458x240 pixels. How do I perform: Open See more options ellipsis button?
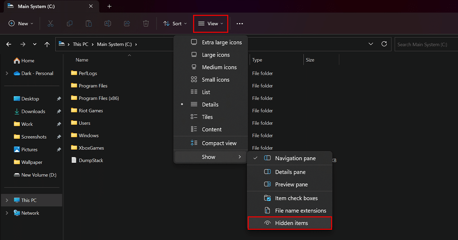(x=239, y=24)
